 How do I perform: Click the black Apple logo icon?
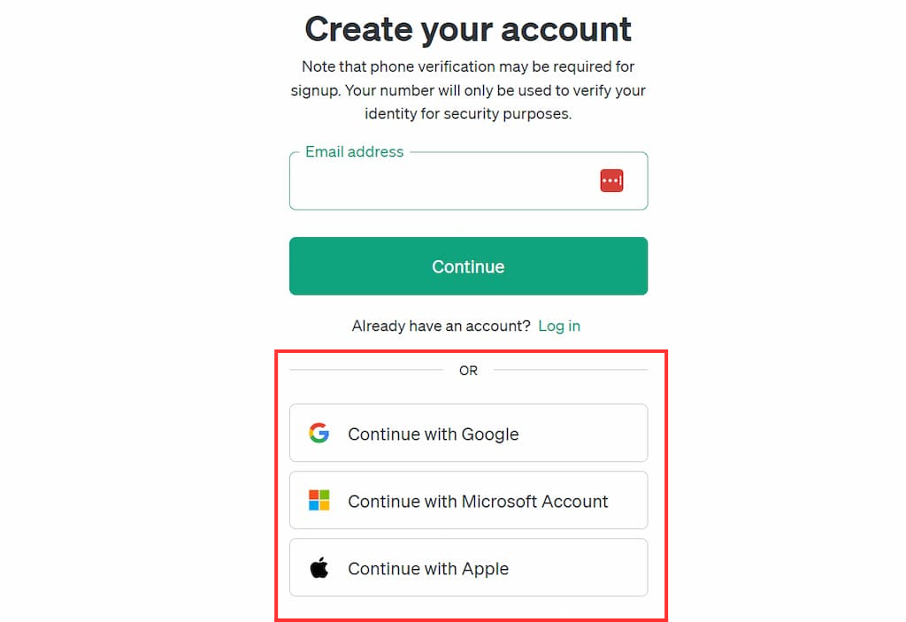tap(319, 568)
